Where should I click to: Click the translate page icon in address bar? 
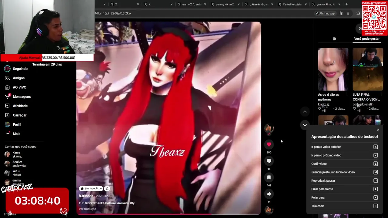point(342,13)
